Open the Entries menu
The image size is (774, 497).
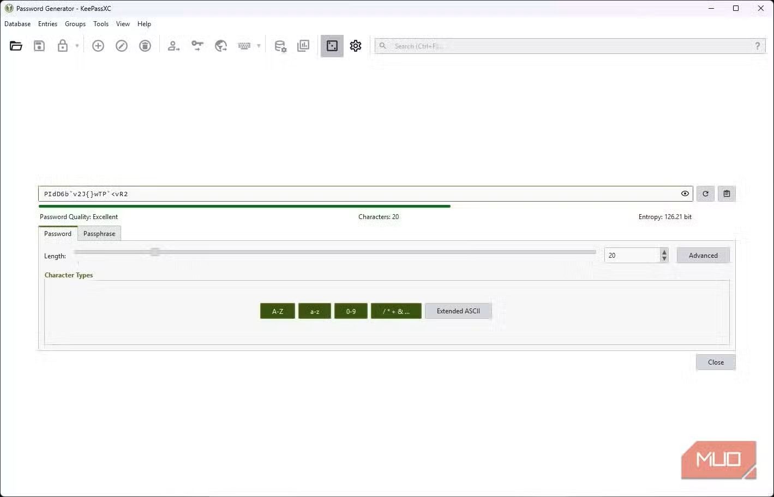click(48, 24)
